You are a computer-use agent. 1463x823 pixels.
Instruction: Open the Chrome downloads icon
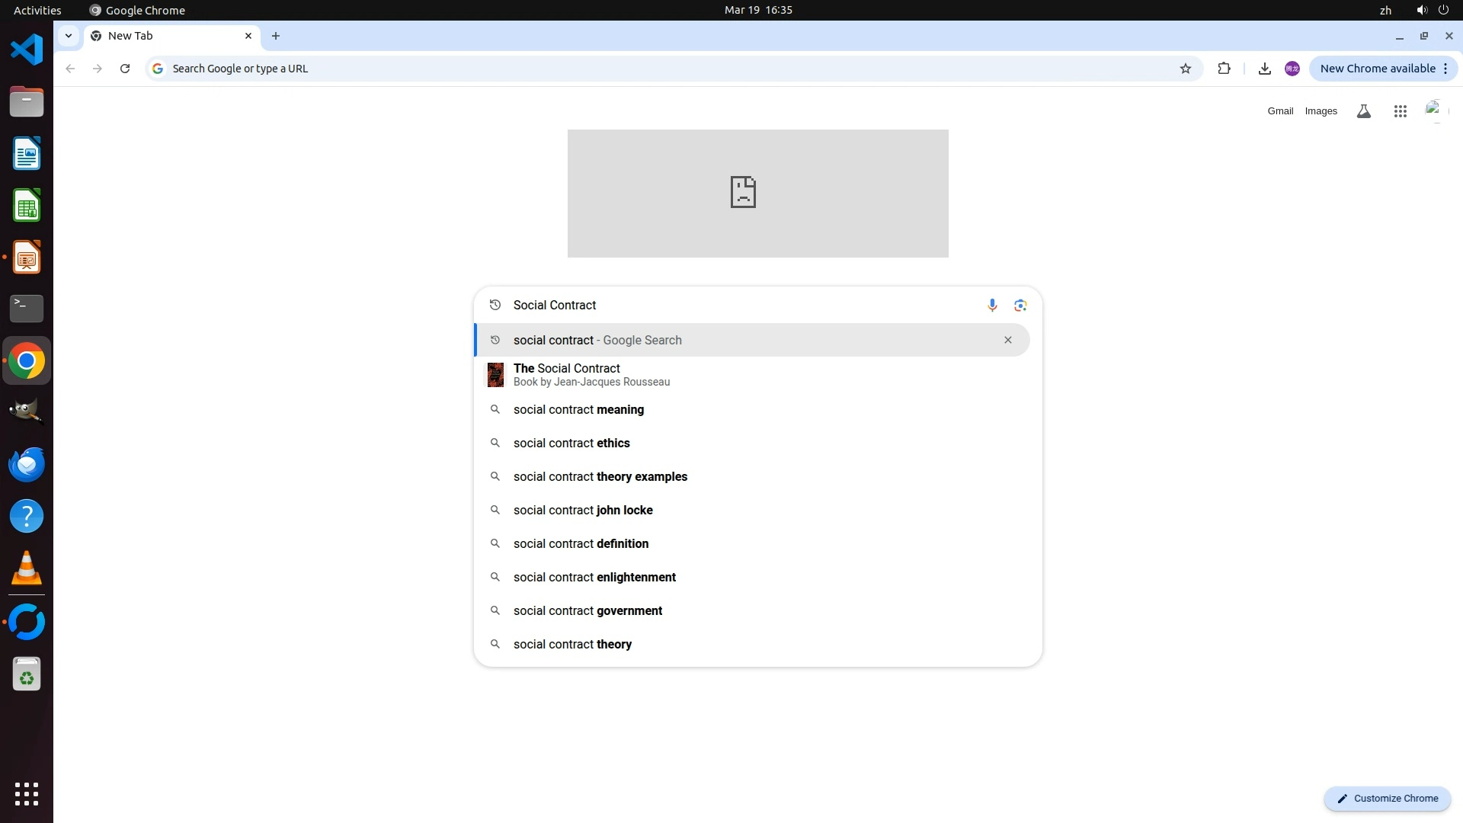coord(1264,69)
